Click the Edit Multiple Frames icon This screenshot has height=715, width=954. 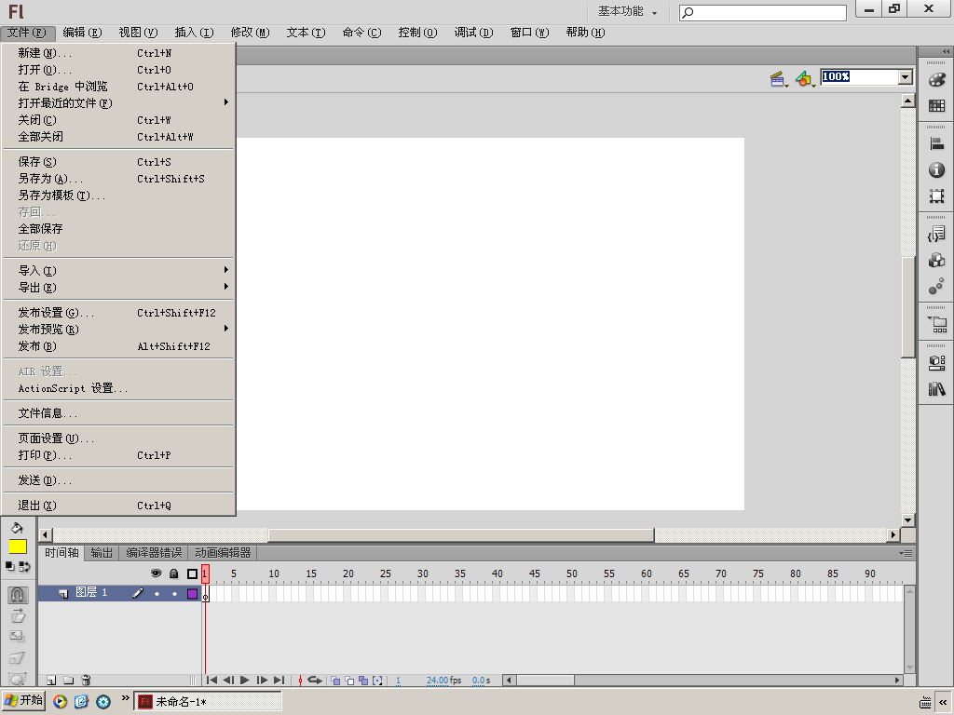pyautogui.click(x=363, y=681)
